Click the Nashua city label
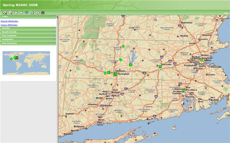Image resolution: width=230 pixels, height=143 pixels. click(184, 36)
